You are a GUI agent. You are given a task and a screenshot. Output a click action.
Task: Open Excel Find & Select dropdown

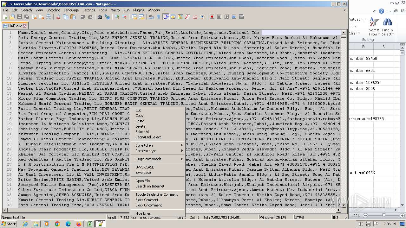(x=388, y=27)
